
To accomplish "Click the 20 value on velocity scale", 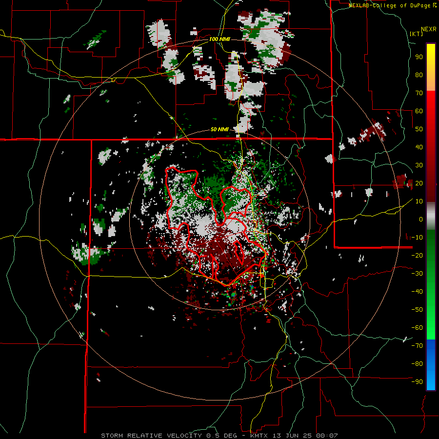I will [419, 183].
